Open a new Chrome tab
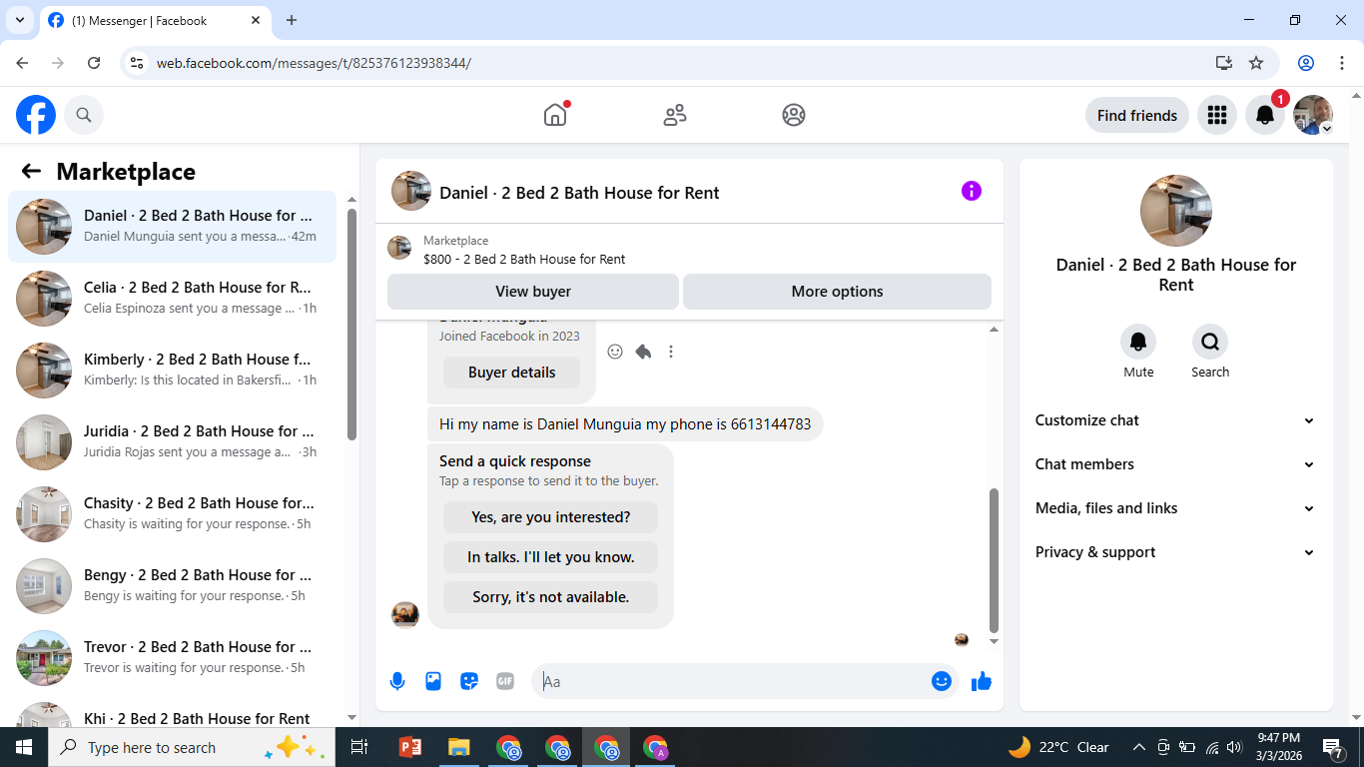 coord(292,20)
